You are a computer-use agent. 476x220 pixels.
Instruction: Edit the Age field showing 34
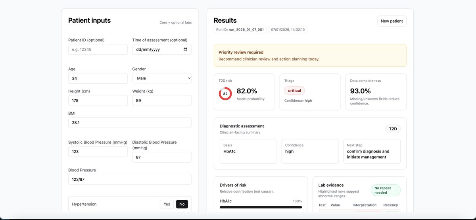tap(98, 78)
